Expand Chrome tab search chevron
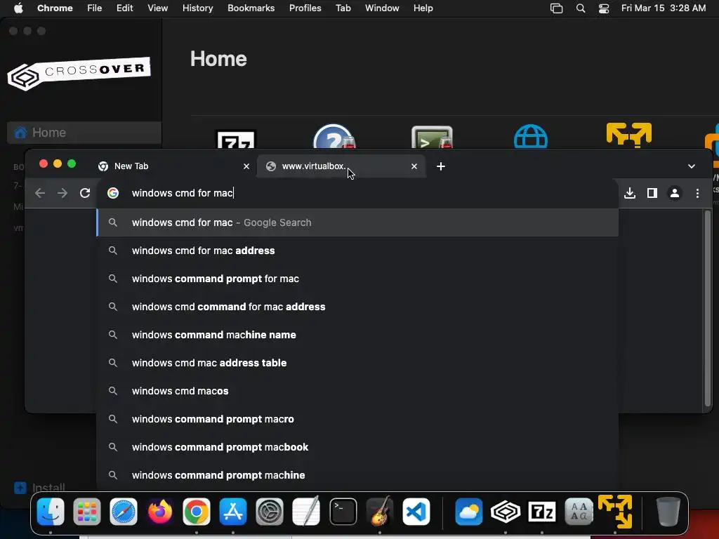The height and width of the screenshot is (539, 719). [x=692, y=166]
